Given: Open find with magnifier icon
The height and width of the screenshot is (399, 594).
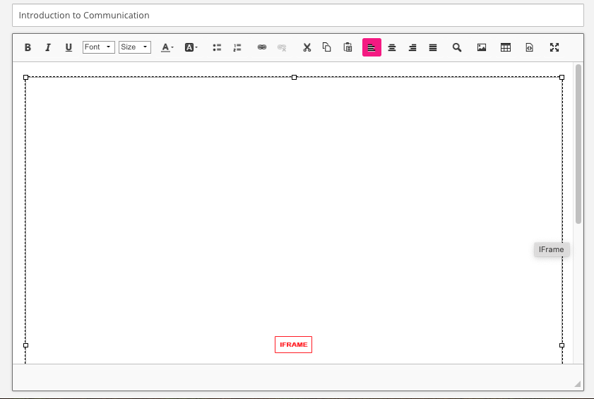Looking at the screenshot, I should 457,47.
